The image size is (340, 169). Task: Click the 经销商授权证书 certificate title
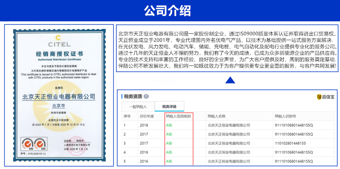point(59,54)
